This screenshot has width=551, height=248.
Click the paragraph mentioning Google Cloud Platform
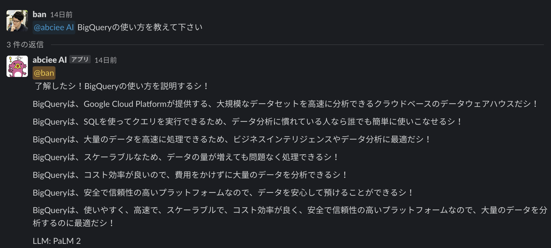click(x=285, y=104)
